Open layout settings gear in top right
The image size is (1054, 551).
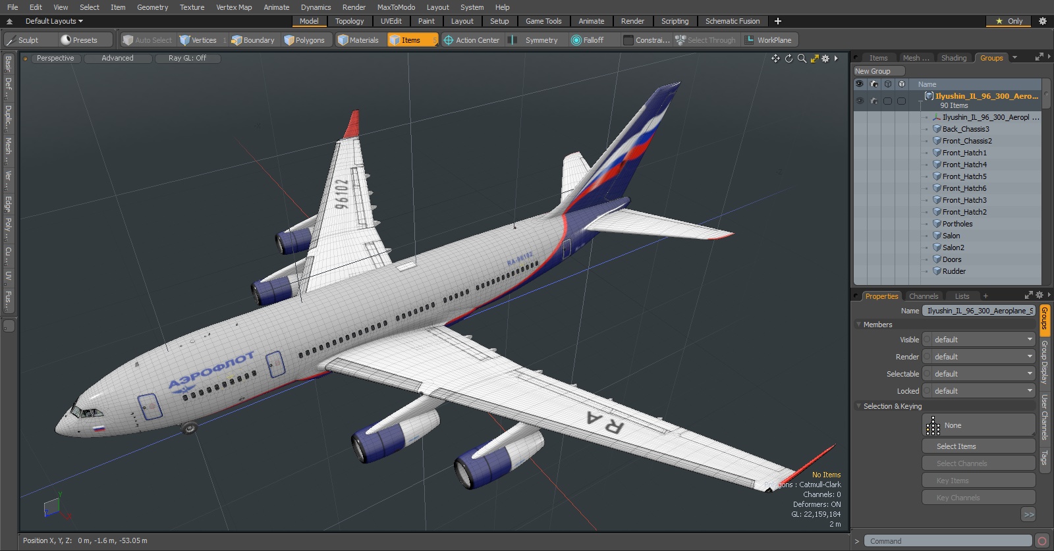[1043, 21]
